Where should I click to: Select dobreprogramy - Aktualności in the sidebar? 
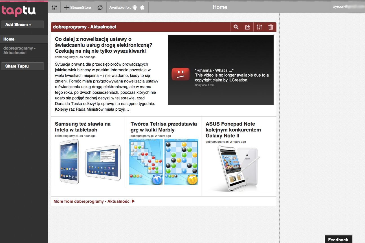pyautogui.click(x=24, y=50)
